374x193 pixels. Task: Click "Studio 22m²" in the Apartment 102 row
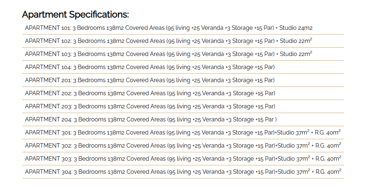pyautogui.click(x=296, y=41)
